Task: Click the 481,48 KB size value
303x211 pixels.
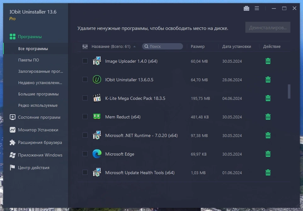Action: [200, 117]
